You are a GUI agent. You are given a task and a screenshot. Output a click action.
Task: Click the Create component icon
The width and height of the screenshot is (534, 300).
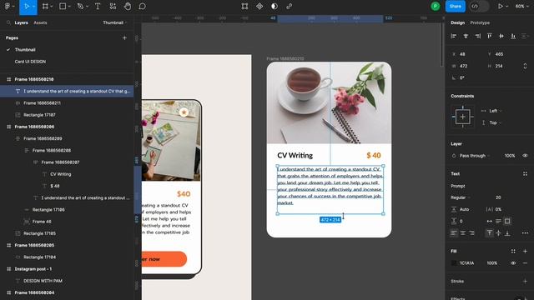(259, 6)
